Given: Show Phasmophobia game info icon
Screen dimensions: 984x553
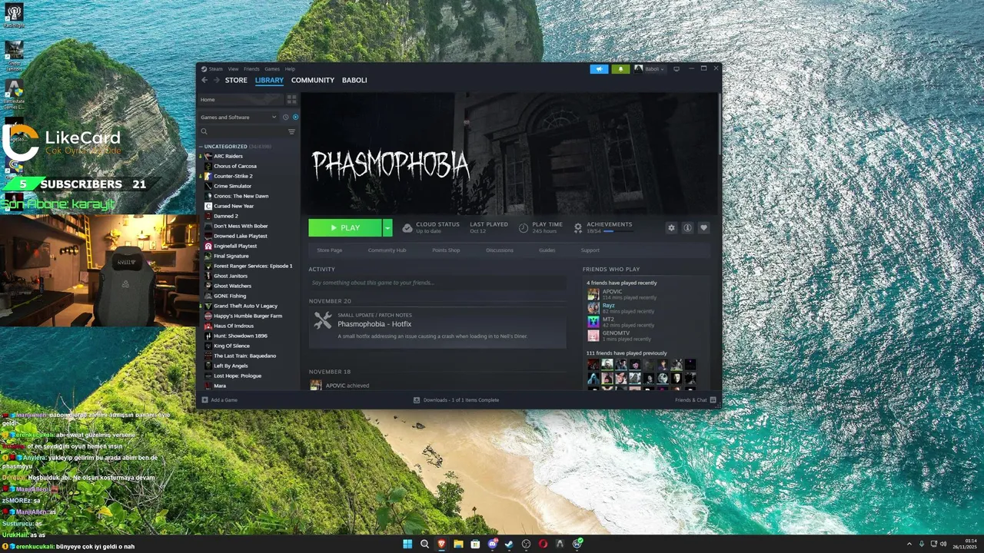Looking at the screenshot, I should coord(687,227).
